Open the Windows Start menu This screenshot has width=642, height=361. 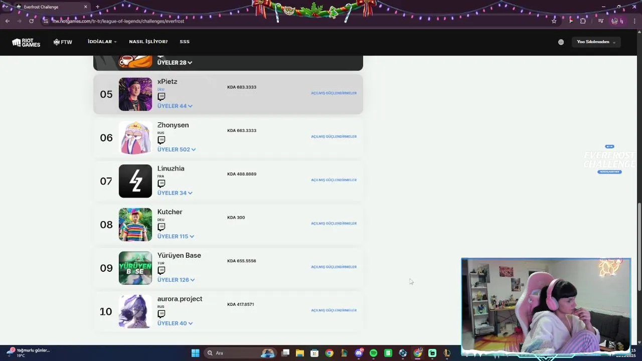point(195,353)
